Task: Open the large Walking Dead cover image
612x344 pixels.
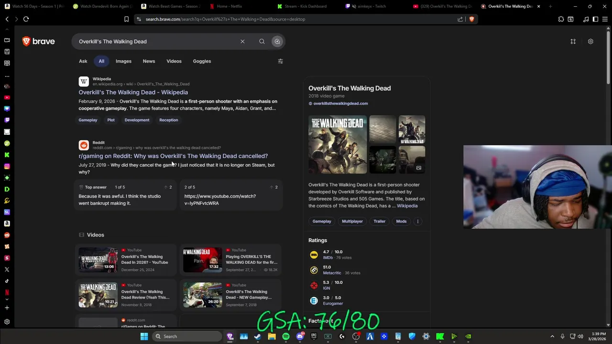Action: click(x=338, y=144)
